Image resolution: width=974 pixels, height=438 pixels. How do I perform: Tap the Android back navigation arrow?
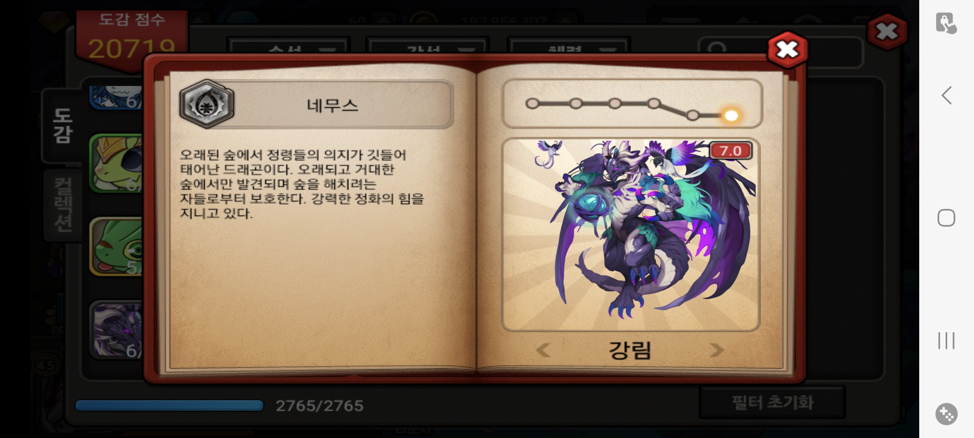point(947,96)
